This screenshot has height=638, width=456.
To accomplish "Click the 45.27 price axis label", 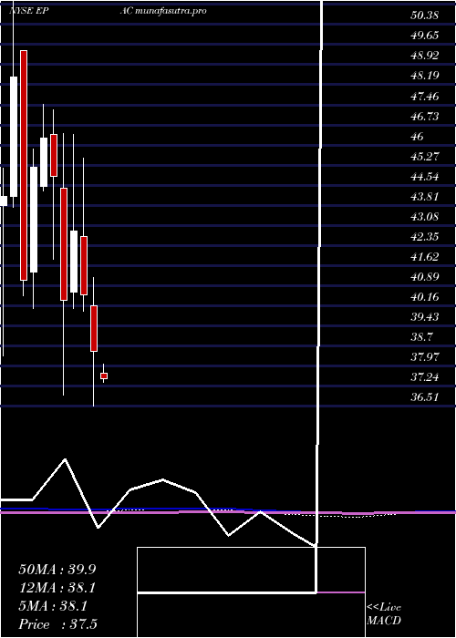I will click(425, 157).
